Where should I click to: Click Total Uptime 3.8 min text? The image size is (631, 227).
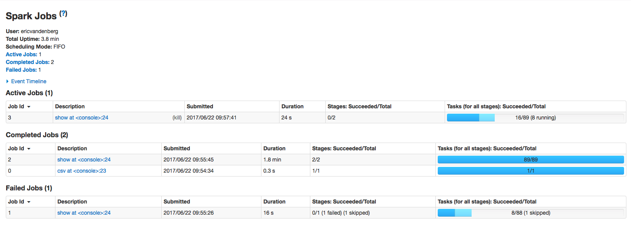coord(32,39)
